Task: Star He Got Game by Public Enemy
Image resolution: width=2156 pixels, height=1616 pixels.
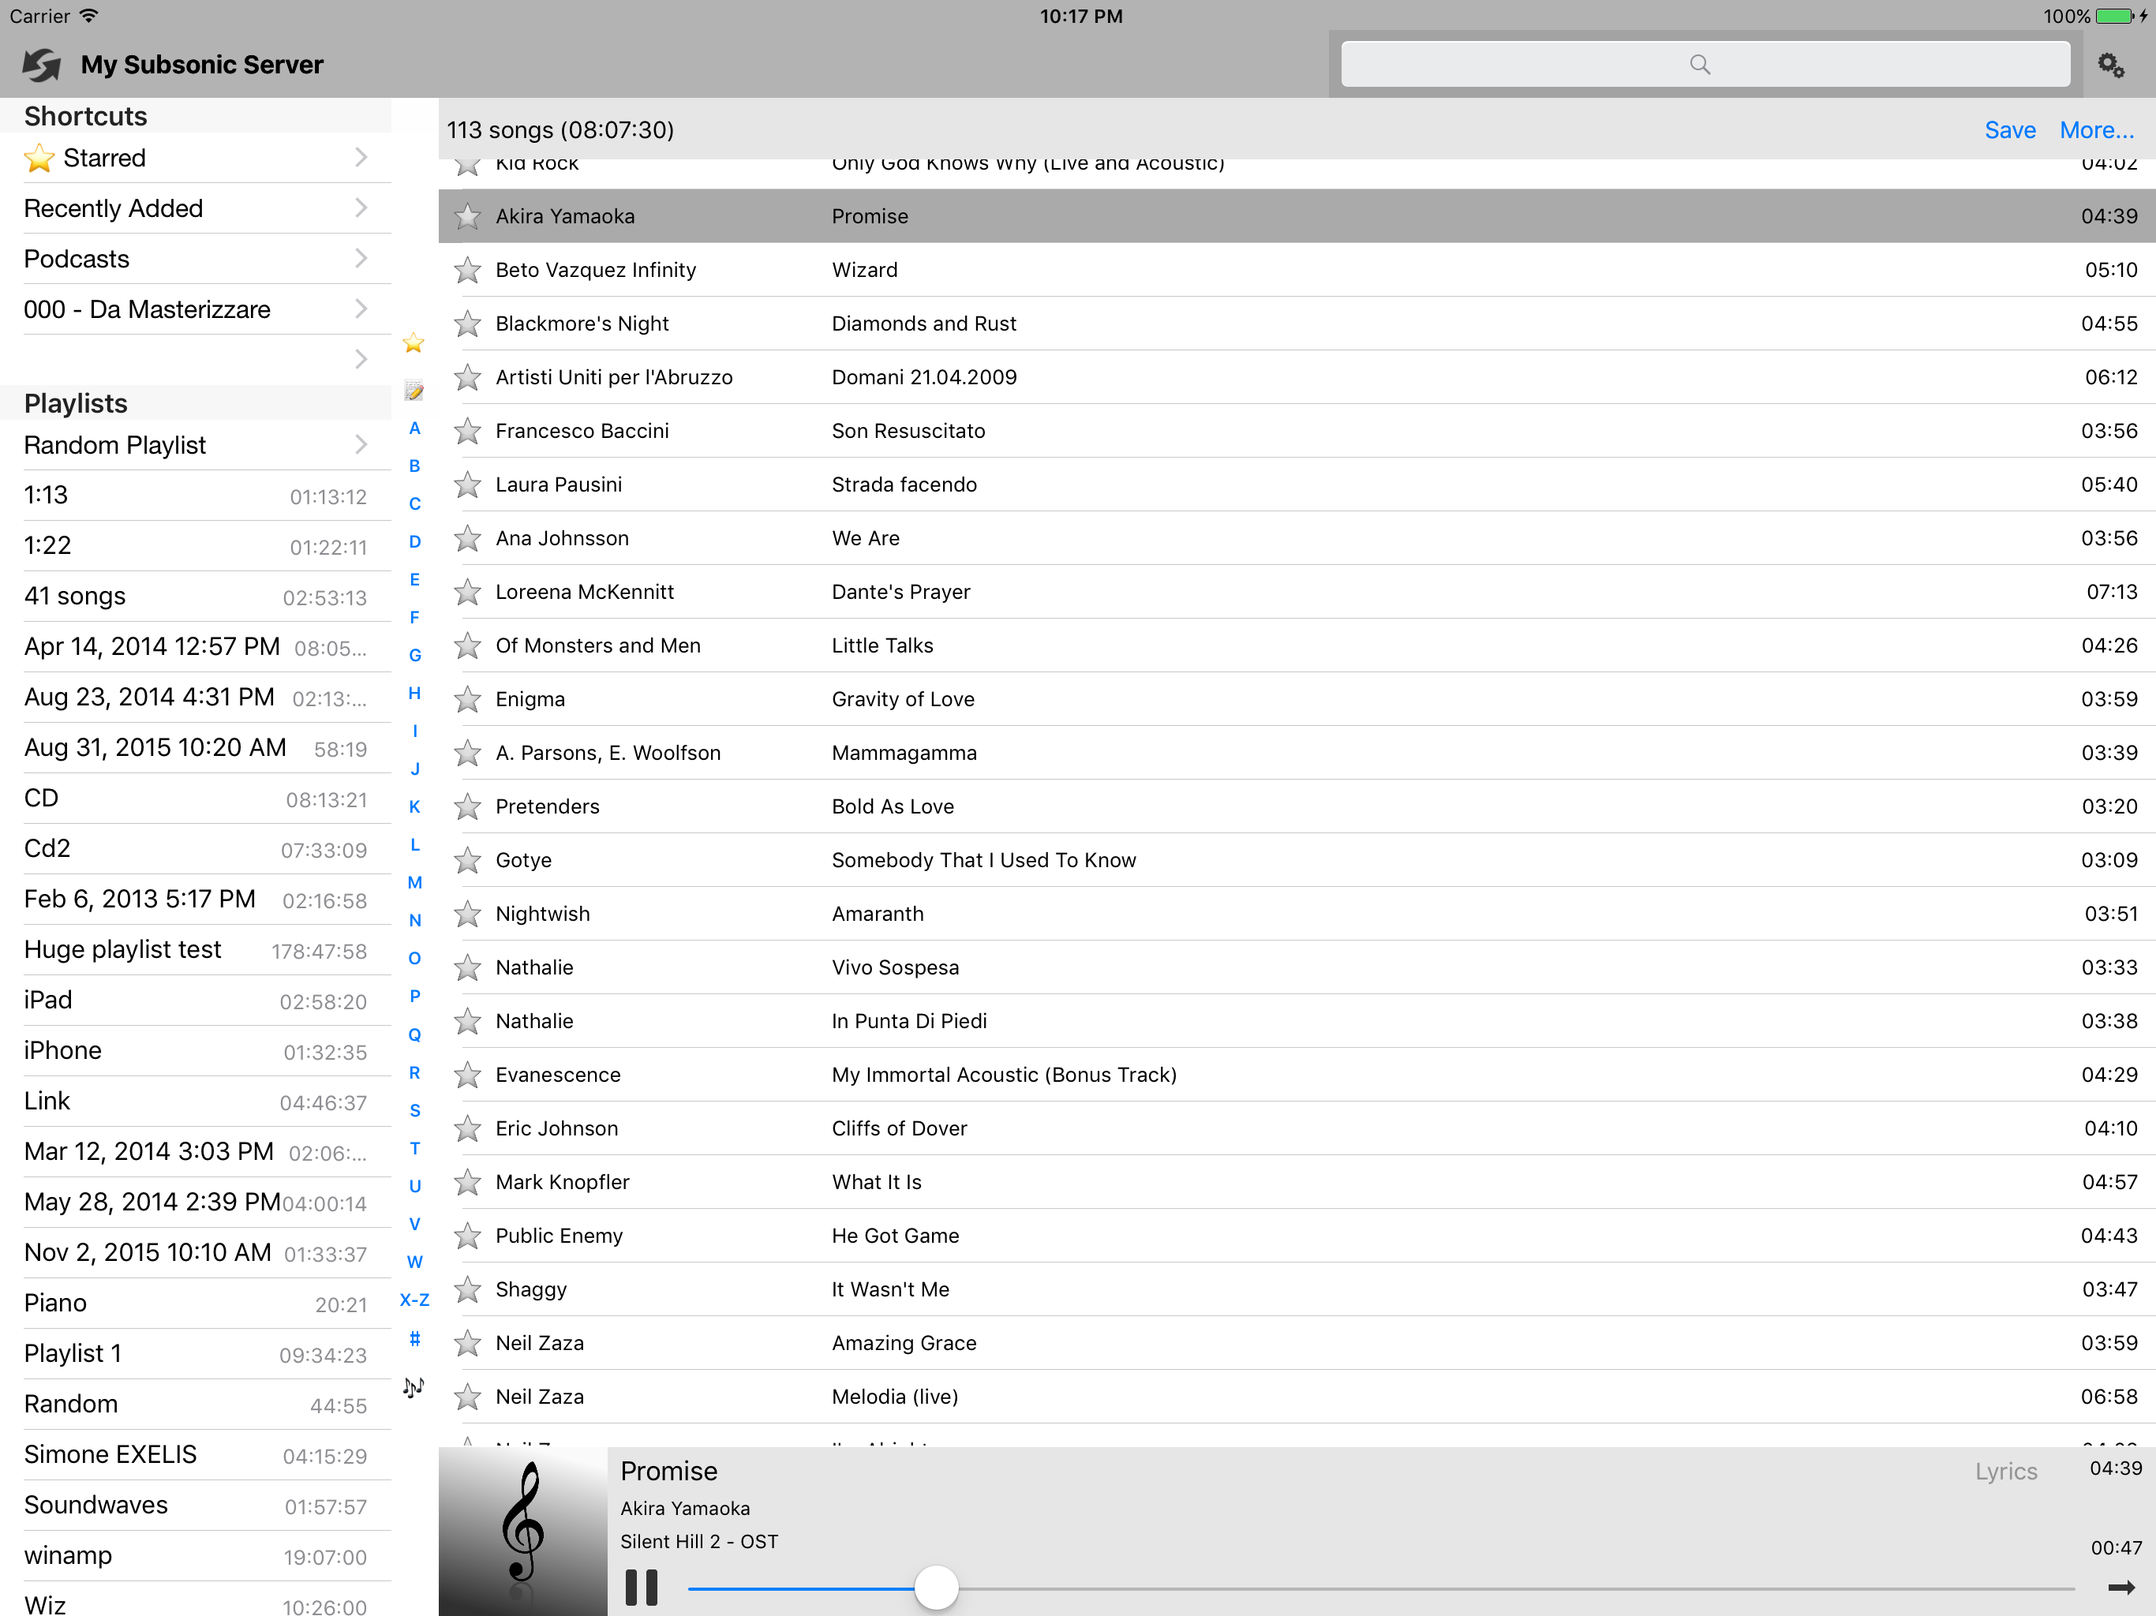Action: [468, 1235]
